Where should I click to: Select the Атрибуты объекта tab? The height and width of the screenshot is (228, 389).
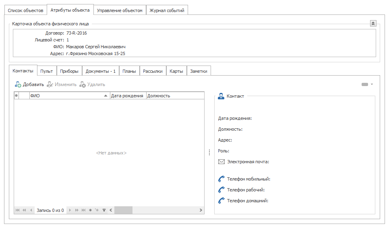70,10
